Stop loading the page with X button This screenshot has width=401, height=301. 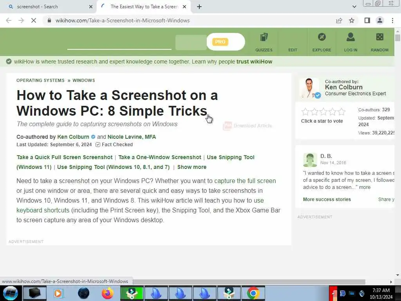tap(34, 20)
